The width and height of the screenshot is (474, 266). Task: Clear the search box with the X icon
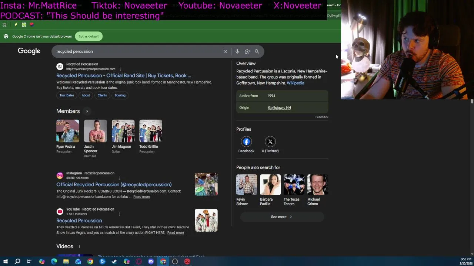[x=225, y=51]
